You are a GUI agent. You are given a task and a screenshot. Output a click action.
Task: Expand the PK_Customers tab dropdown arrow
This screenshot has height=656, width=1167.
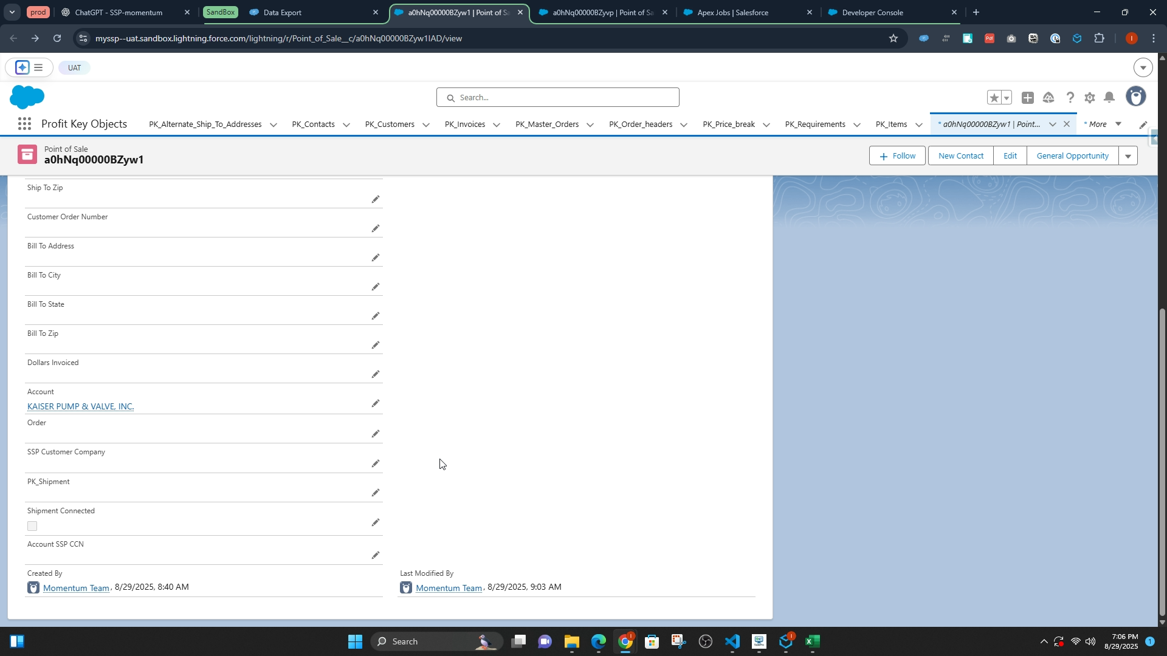(426, 125)
